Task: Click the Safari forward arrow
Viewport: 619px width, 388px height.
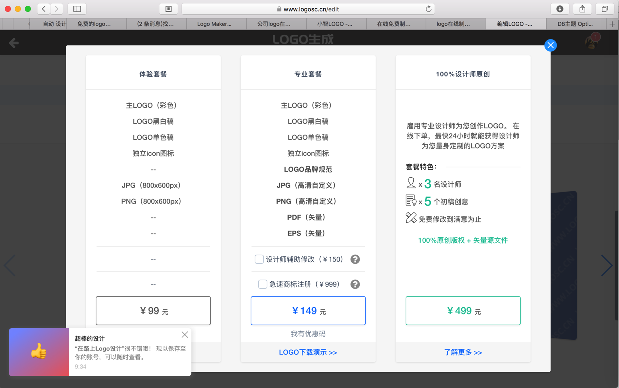Action: tap(57, 9)
